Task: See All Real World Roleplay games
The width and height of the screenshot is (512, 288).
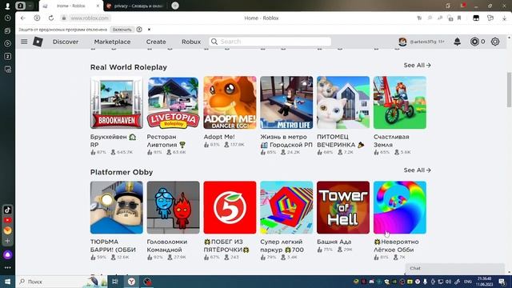Action: coord(417,66)
